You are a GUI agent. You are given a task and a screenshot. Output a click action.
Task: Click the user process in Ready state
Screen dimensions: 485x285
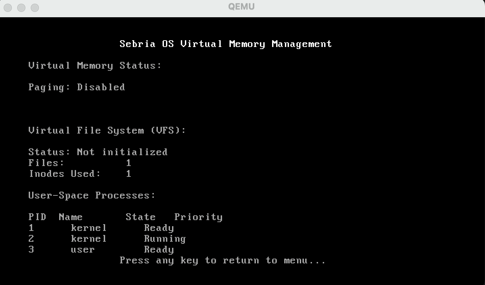101,249
